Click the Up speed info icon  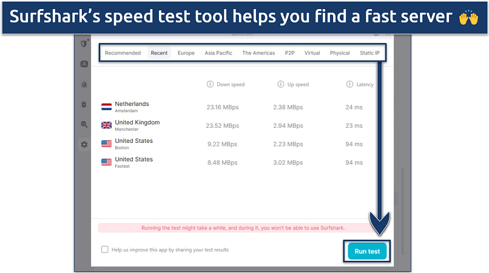[x=280, y=85]
